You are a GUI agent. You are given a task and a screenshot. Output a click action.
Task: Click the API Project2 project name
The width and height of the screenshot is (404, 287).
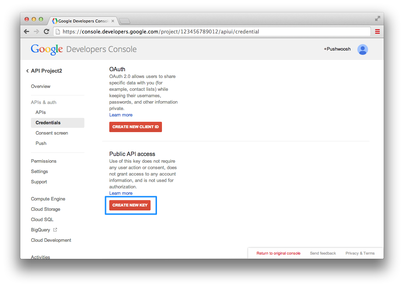[46, 71]
